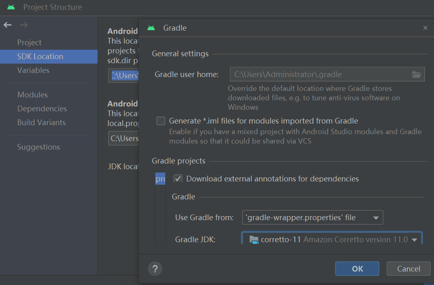Image resolution: width=434 pixels, height=285 pixels.
Task: Click the Android icon in Project Structure title
Action: [11, 7]
